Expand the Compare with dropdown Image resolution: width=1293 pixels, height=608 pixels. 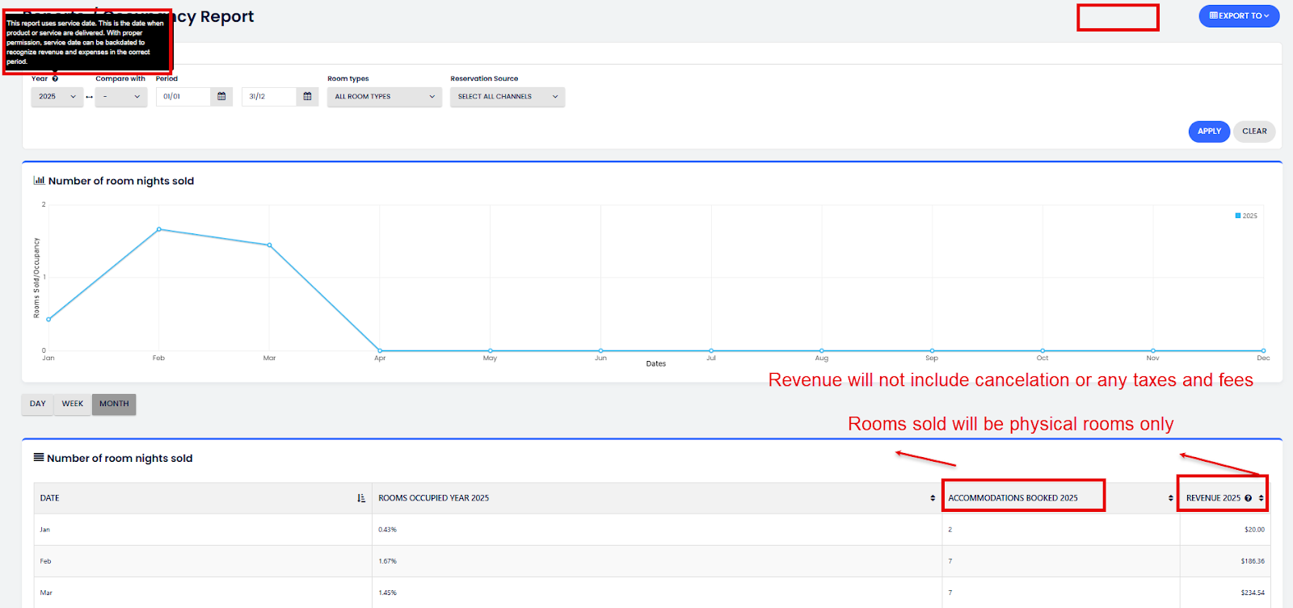pos(121,97)
